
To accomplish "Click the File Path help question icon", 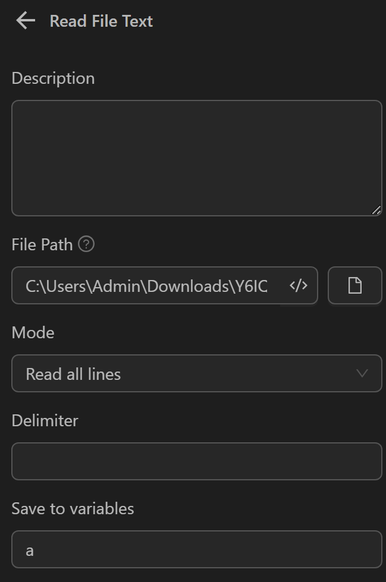I will 86,244.
